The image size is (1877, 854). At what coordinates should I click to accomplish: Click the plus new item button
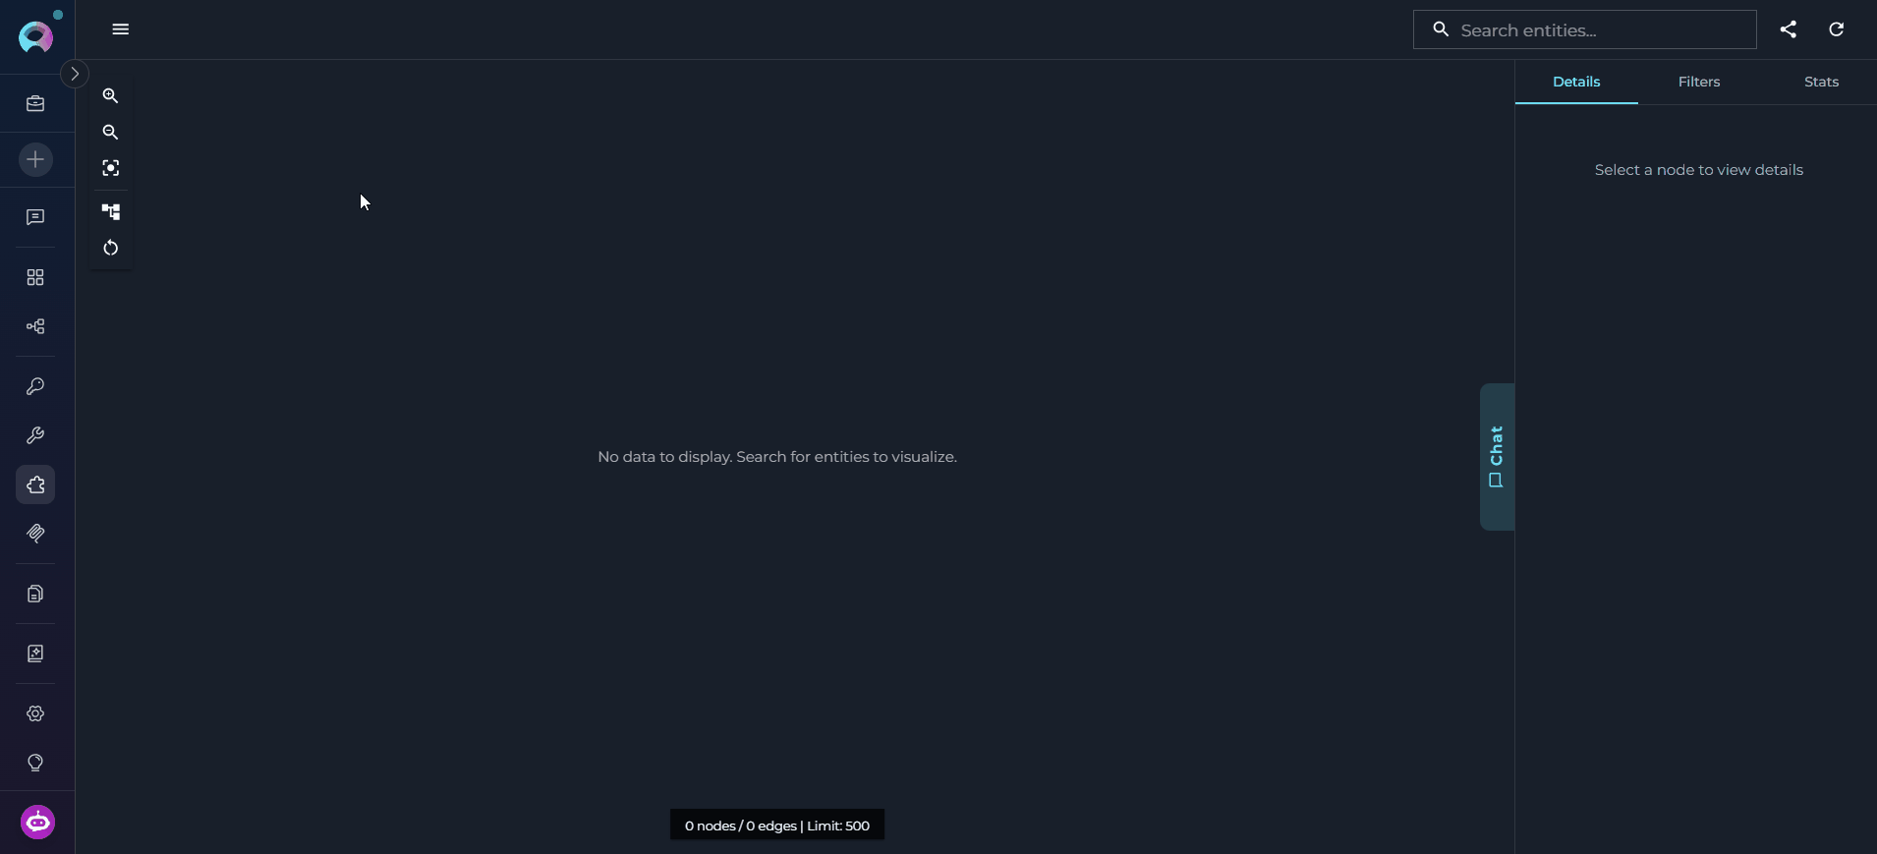pyautogui.click(x=35, y=159)
